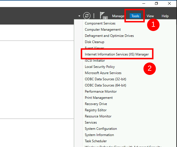Open iSCSI Initiator
The height and width of the screenshot is (147, 177).
pos(95,61)
